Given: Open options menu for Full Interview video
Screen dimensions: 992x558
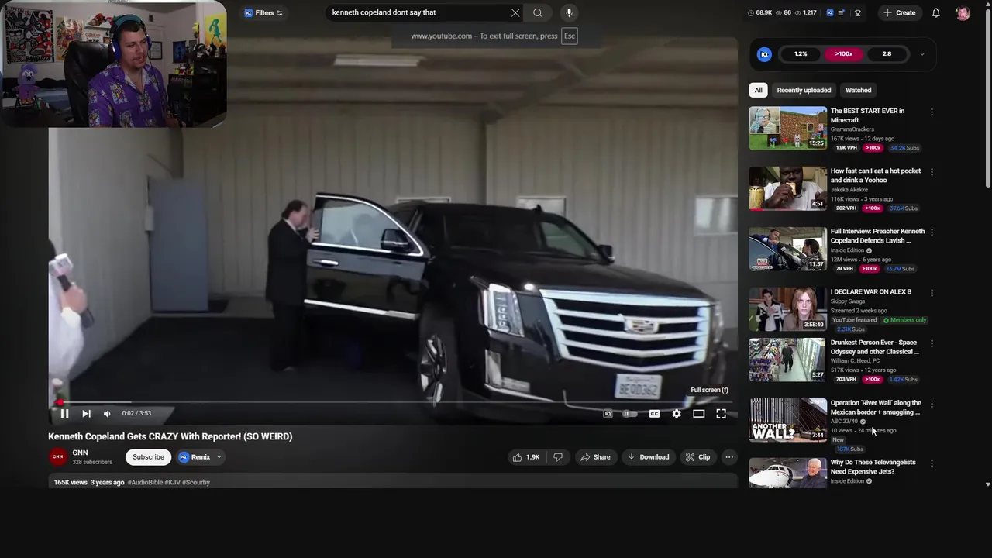Looking at the screenshot, I should pos(932,232).
